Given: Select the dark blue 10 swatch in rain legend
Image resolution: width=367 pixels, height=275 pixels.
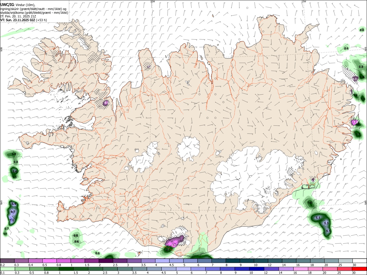Looking at the screenshot, I should pyautogui.click(x=257, y=269).
